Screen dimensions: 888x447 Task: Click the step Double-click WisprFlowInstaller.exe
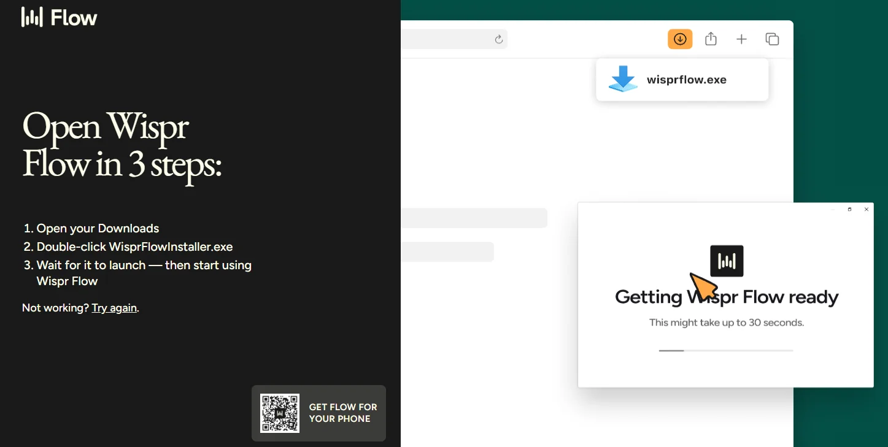(x=134, y=247)
